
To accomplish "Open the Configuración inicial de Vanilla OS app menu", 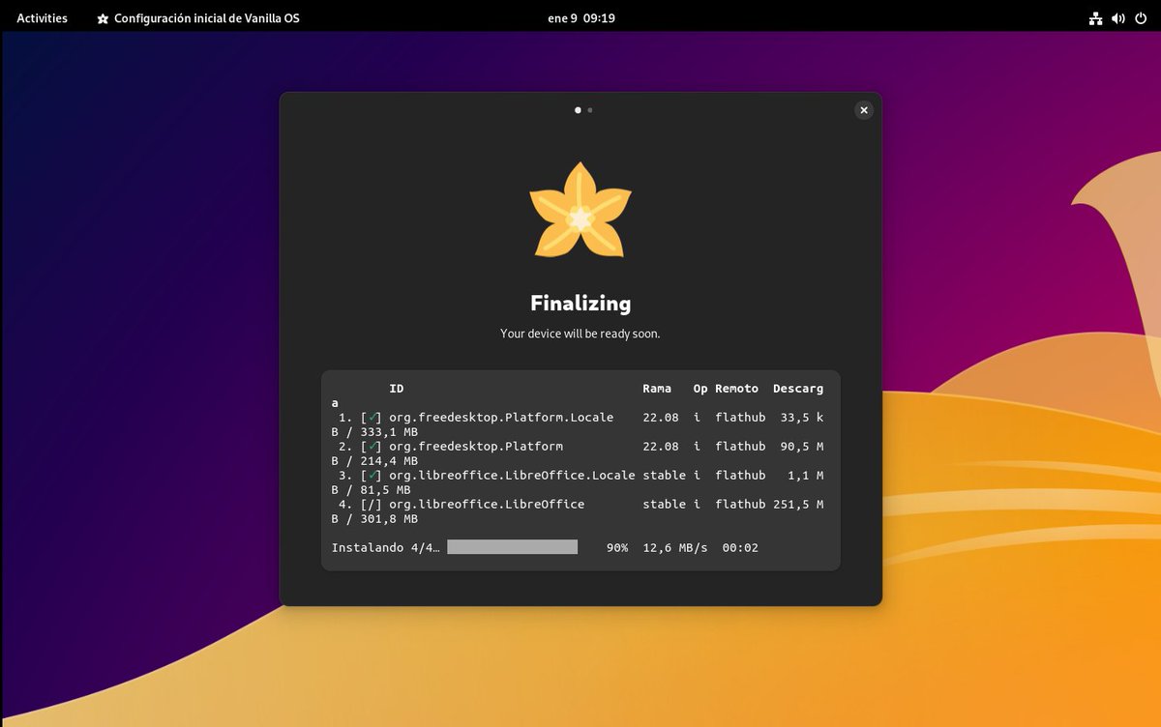I will coord(198,17).
